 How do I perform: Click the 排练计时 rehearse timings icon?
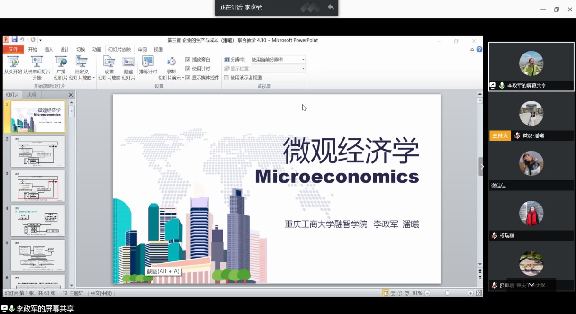148,62
